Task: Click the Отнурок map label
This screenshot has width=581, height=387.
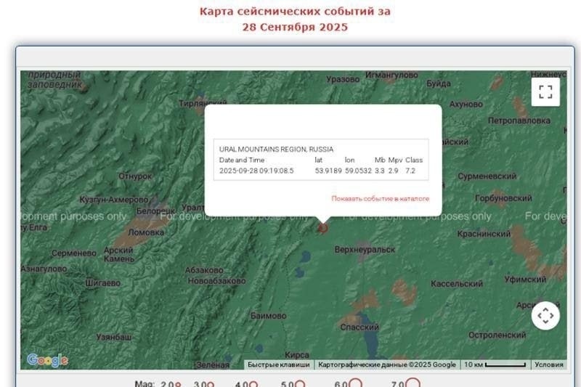Action: pos(135,176)
